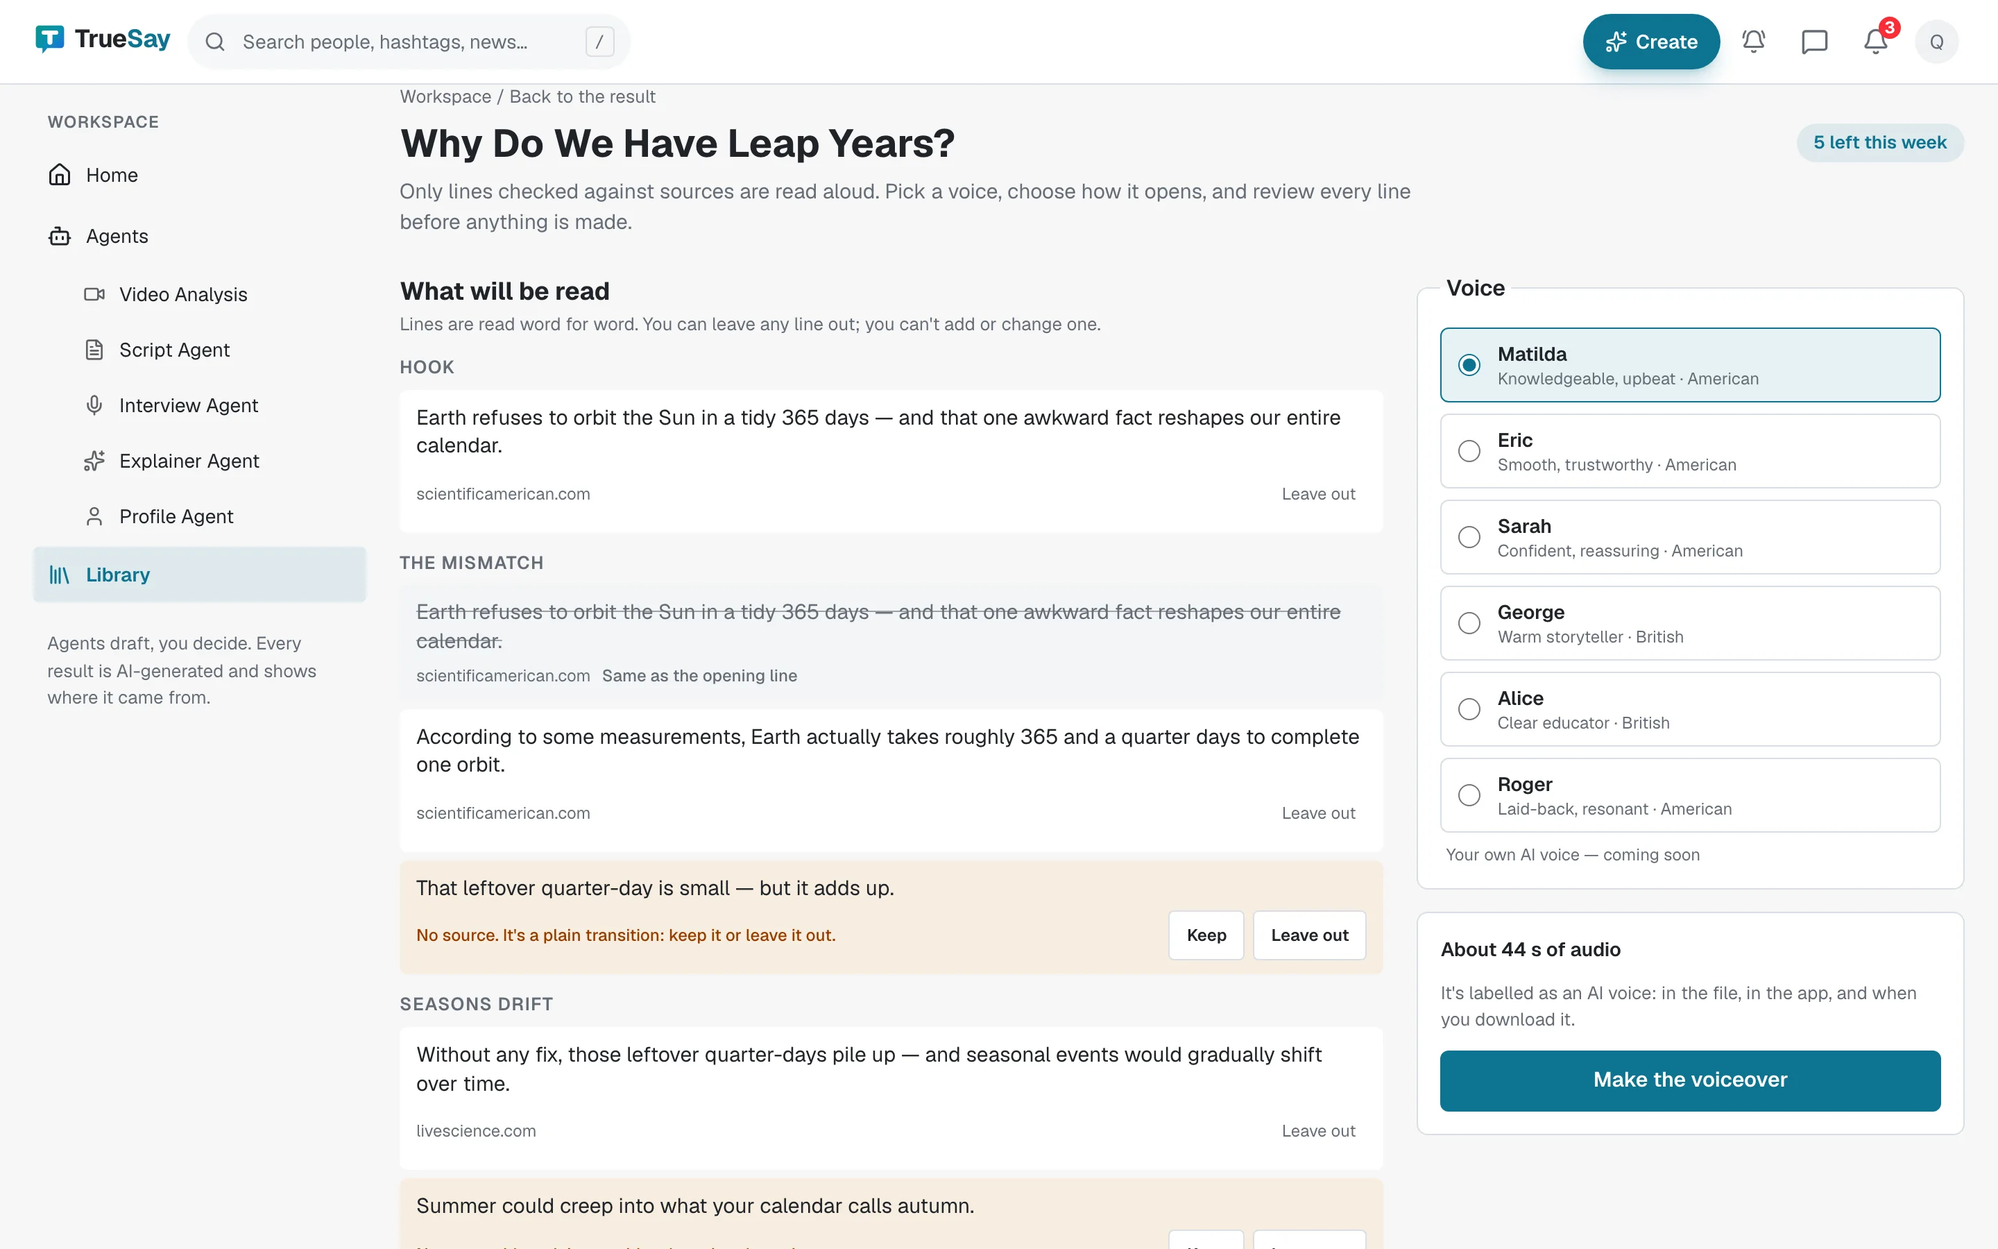The image size is (1998, 1249).
Task: Click the Home house icon
Action: [60, 175]
